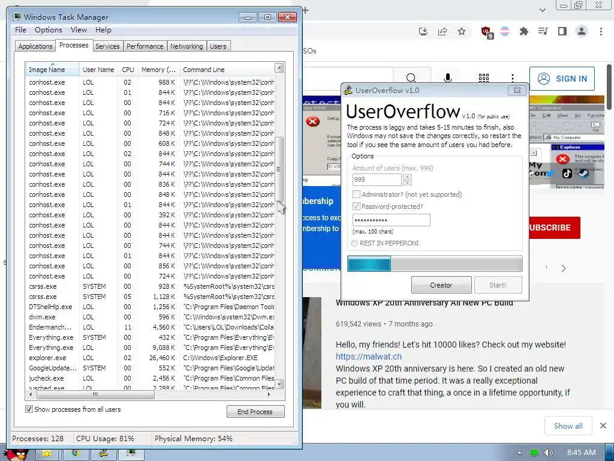Click the YouTube voice search microphone
The image size is (614, 461).
(x=447, y=77)
